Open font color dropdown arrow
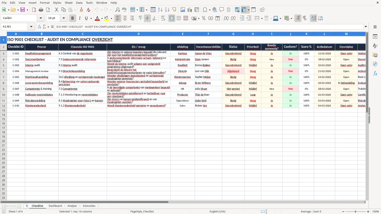The width and height of the screenshot is (381, 214). (102, 18)
